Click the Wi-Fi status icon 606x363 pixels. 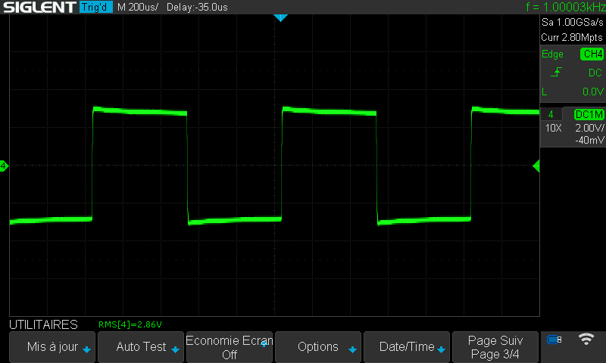pyautogui.click(x=586, y=340)
